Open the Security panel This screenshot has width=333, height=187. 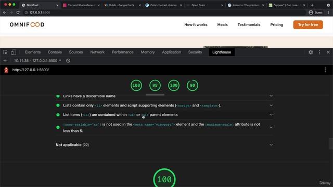195,52
